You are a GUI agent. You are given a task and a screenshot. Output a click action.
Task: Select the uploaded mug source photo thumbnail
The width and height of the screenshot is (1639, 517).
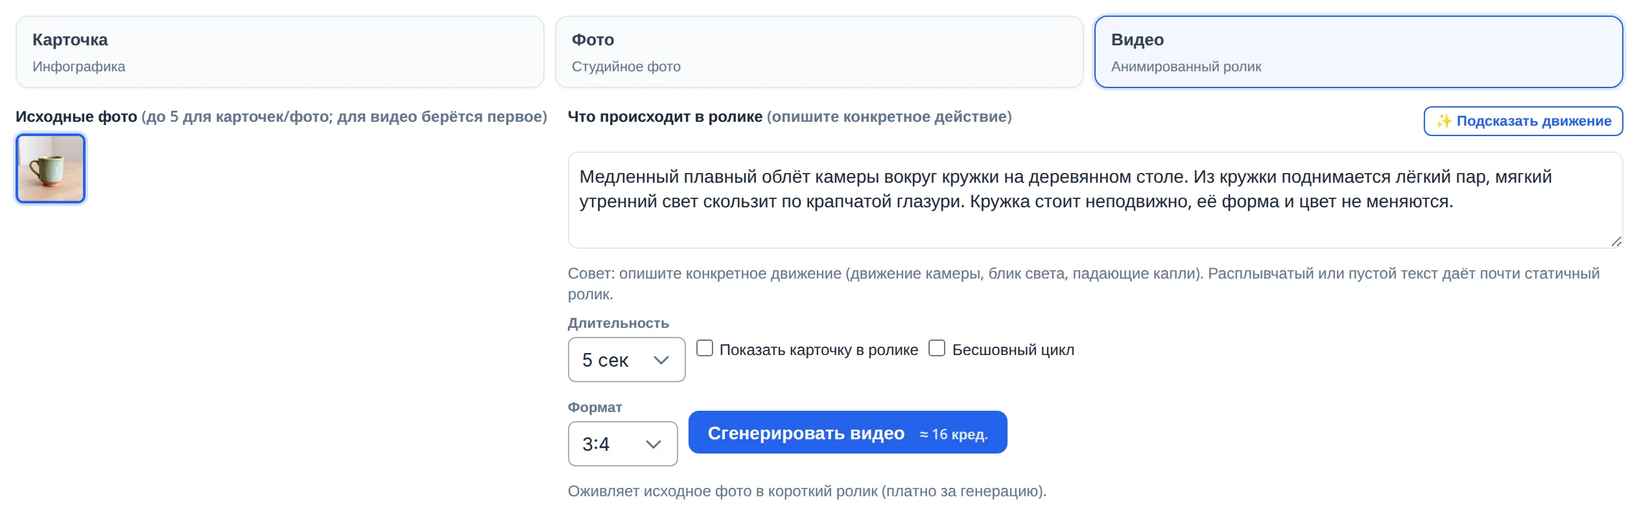tap(51, 168)
